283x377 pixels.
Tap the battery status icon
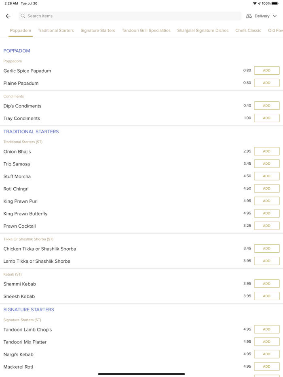point(275,3)
